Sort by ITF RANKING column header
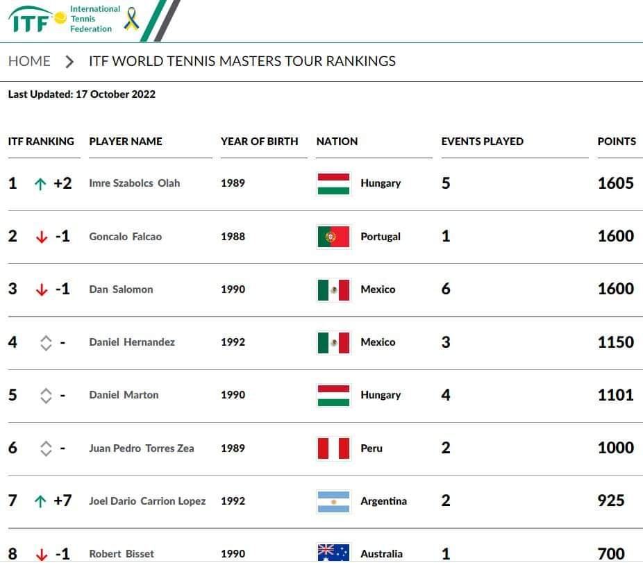 (x=41, y=141)
